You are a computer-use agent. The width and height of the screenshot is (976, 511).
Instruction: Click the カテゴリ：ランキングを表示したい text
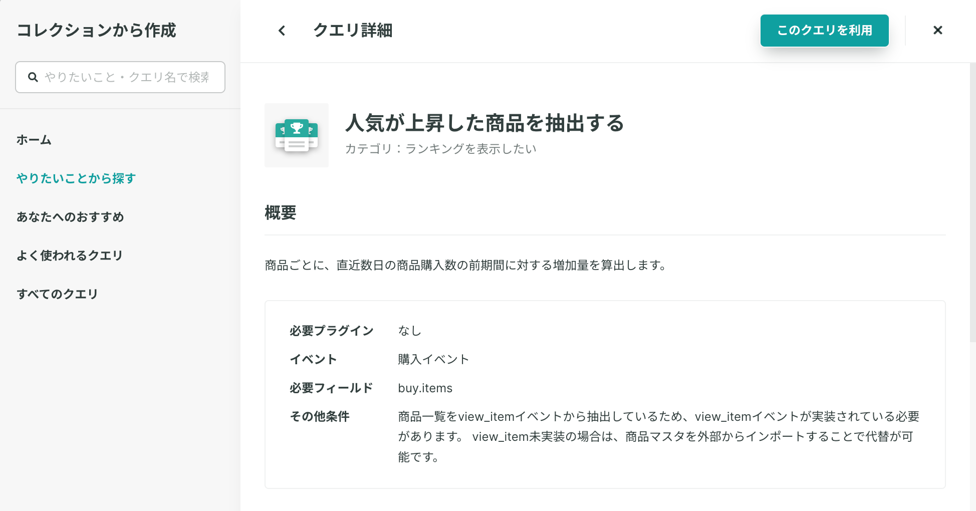441,149
